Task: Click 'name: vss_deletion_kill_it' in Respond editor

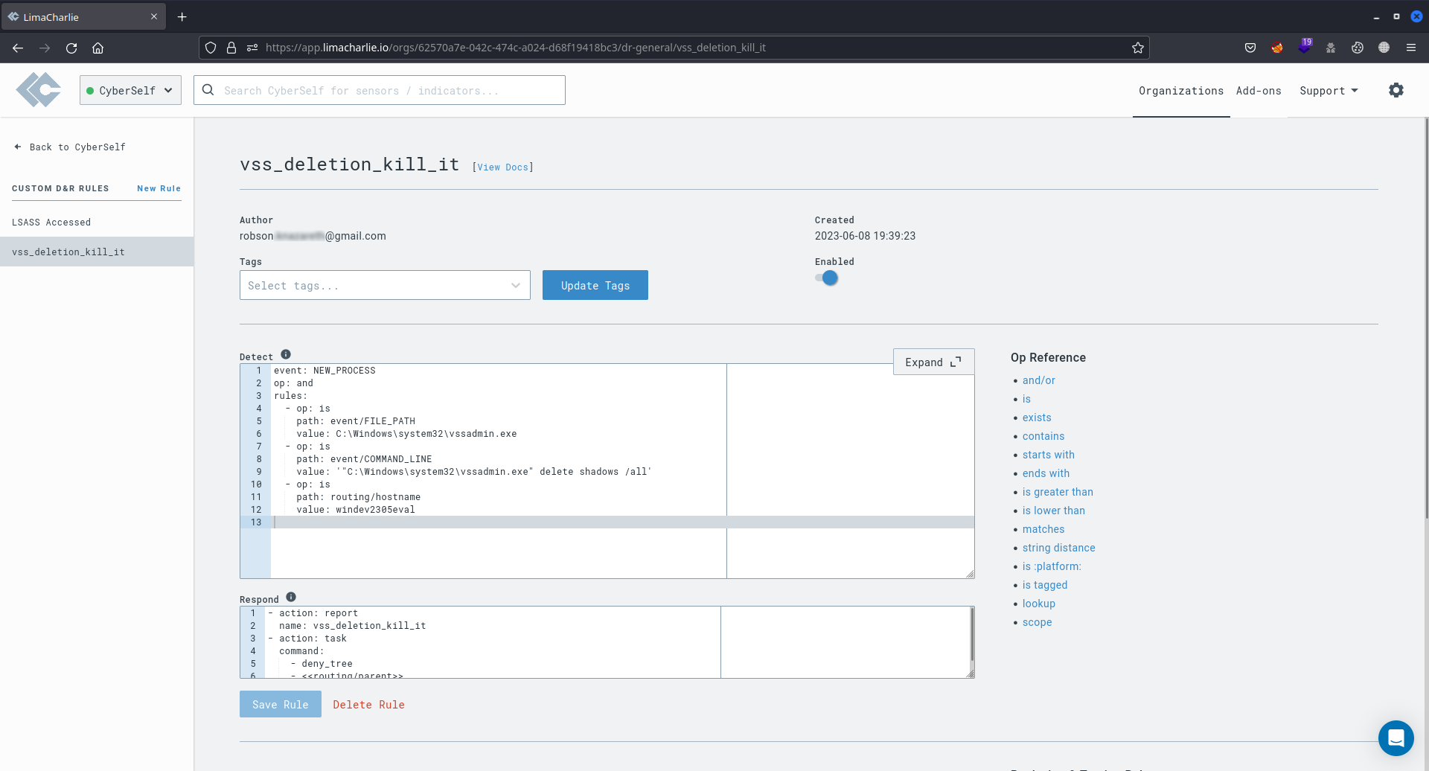Action: pos(352,626)
